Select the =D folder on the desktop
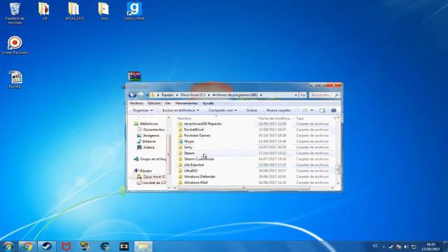 point(44,11)
